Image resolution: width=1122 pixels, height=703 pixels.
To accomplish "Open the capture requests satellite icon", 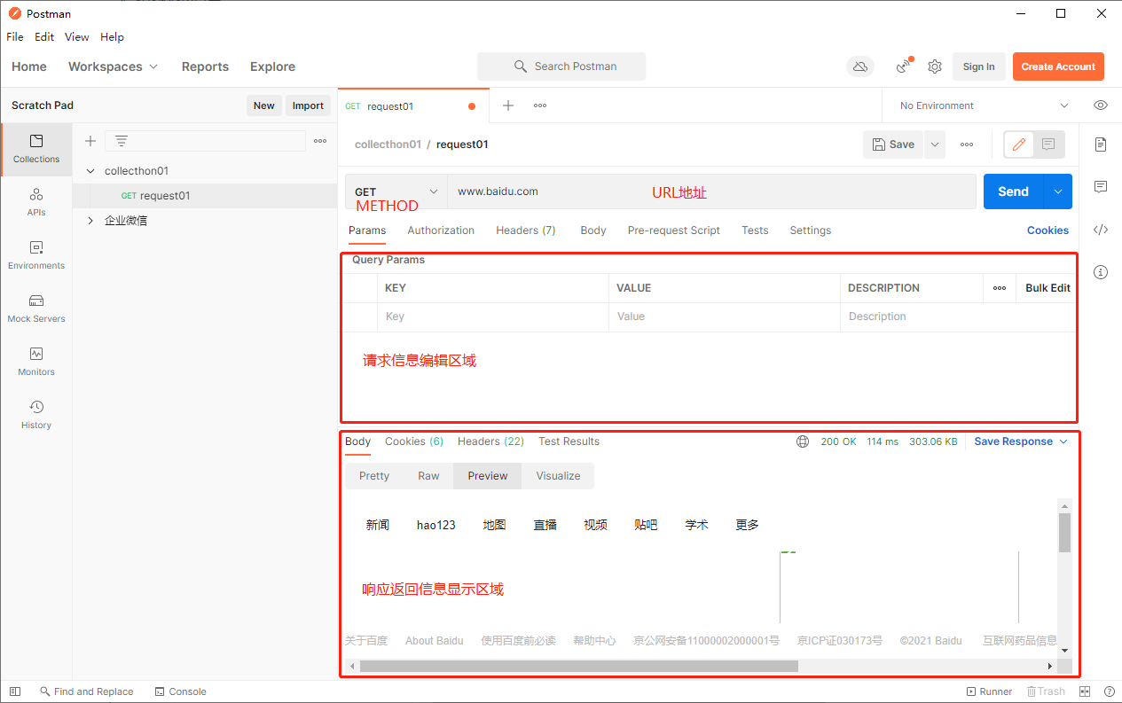I will point(904,66).
